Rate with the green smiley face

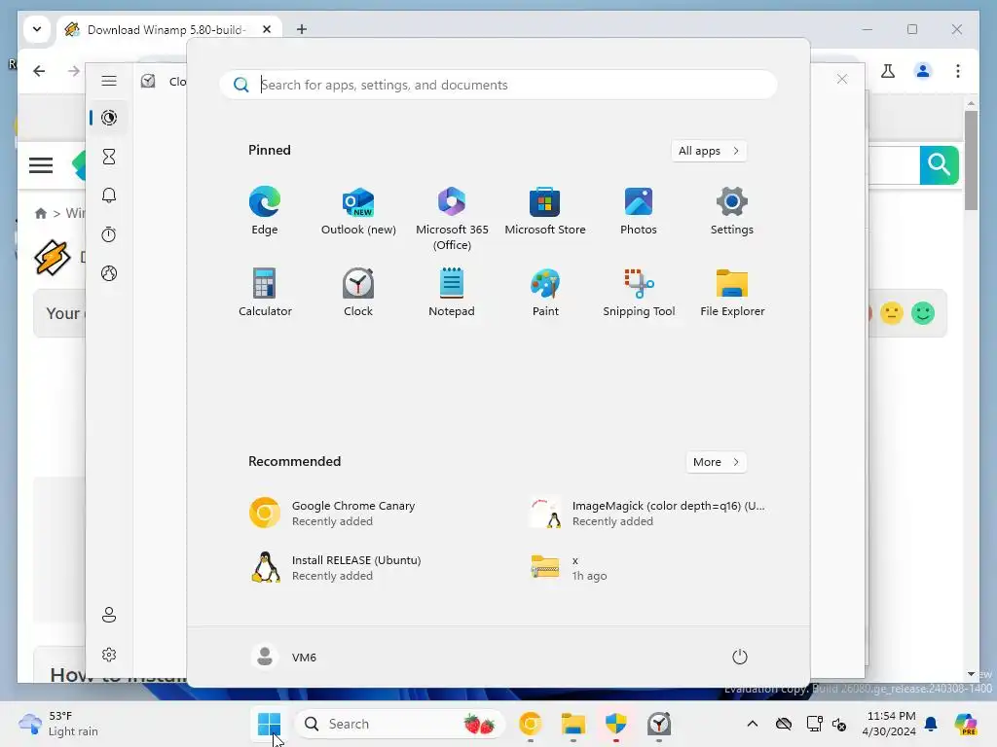click(923, 313)
